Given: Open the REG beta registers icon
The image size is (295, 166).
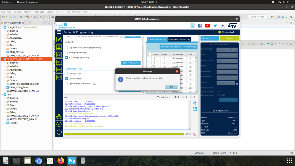Looking at the screenshot, I should [x=59, y=78].
